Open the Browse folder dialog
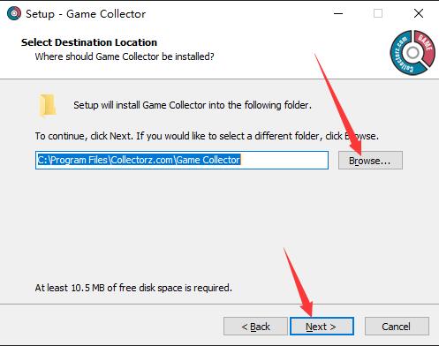Image resolution: width=439 pixels, height=346 pixels. [370, 161]
